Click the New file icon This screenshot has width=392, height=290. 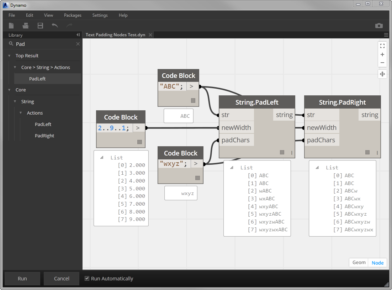click(x=11, y=25)
